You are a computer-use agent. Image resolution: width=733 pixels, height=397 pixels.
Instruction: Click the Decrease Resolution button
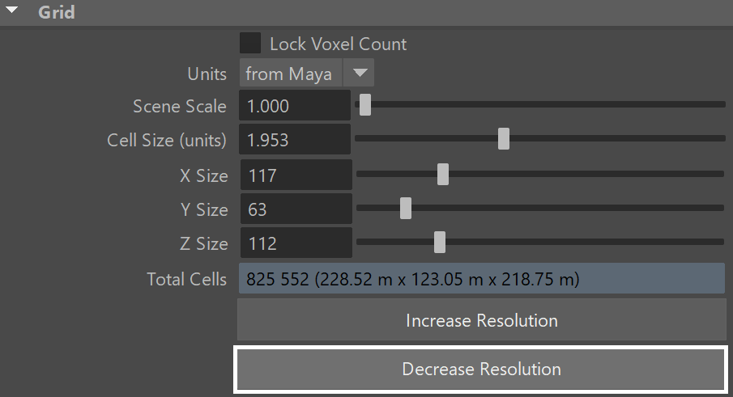[481, 369]
